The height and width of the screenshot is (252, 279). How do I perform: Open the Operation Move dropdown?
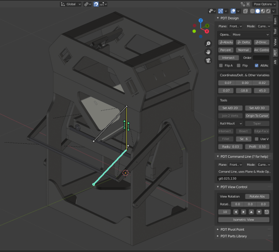point(250,34)
